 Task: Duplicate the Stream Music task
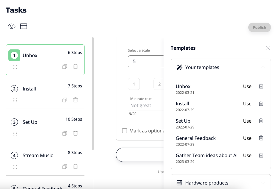(x=65, y=167)
